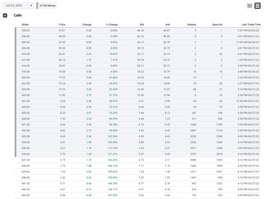Click the 41.86% change value
264x199 pixels.
(x=113, y=78)
